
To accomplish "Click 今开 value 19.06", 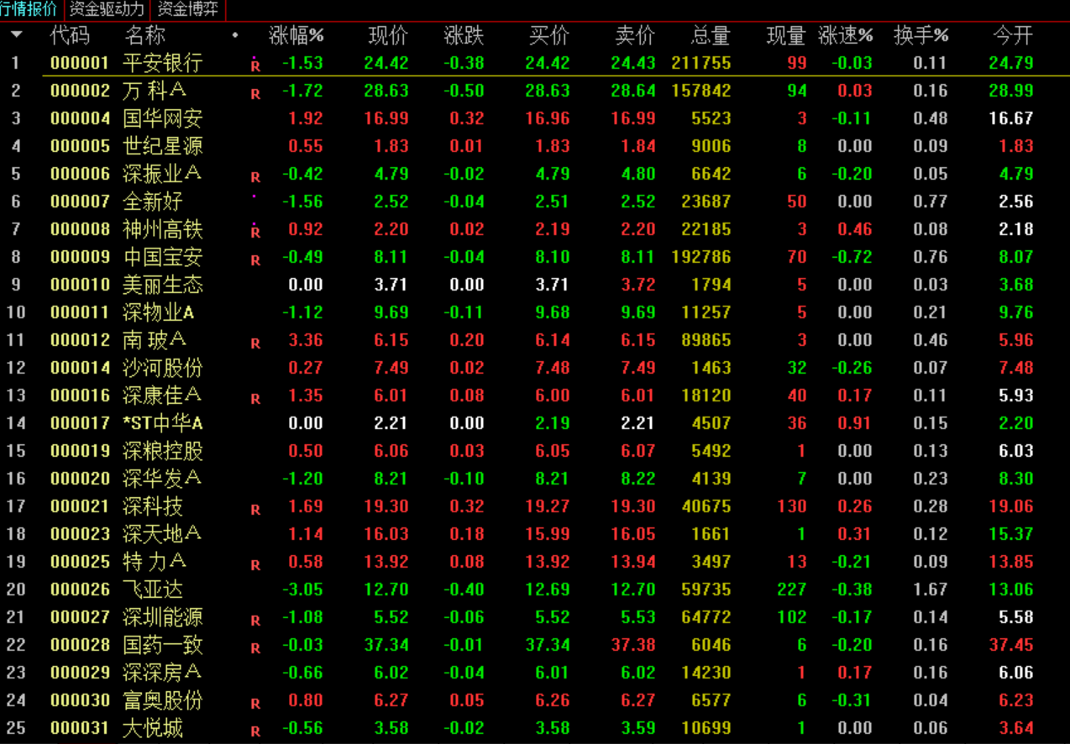I will (1011, 506).
